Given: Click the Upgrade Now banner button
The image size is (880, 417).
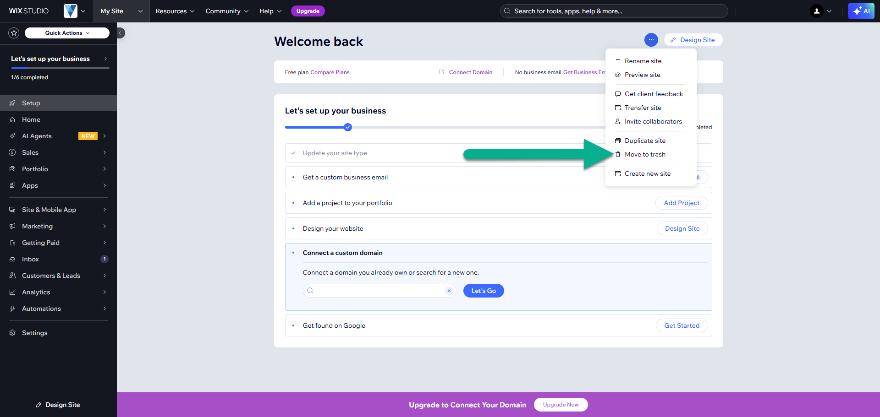Looking at the screenshot, I should (x=561, y=405).
